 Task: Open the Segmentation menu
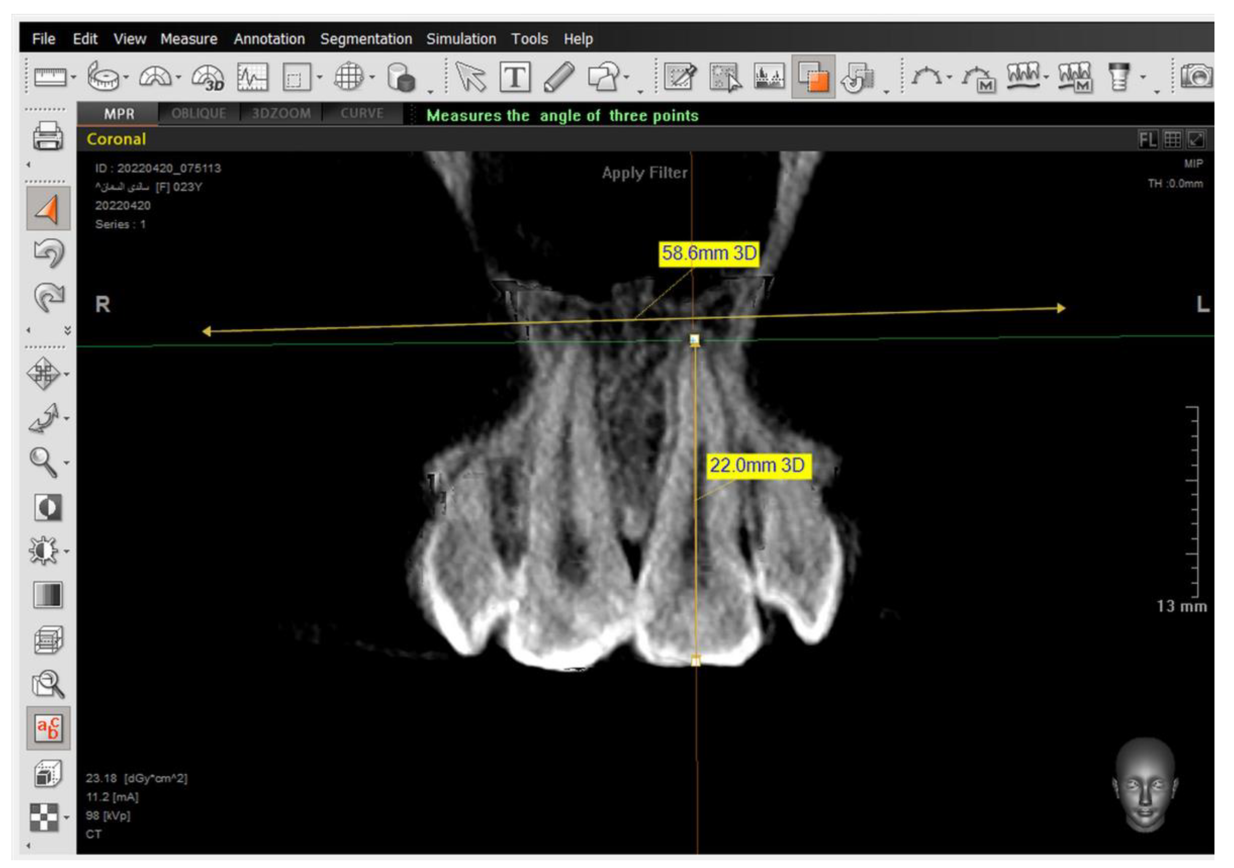tap(366, 39)
